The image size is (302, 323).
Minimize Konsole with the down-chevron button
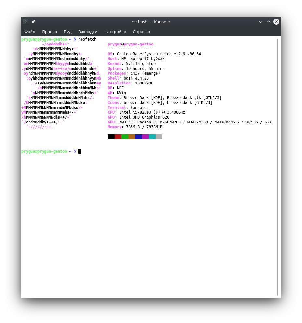click(261, 22)
